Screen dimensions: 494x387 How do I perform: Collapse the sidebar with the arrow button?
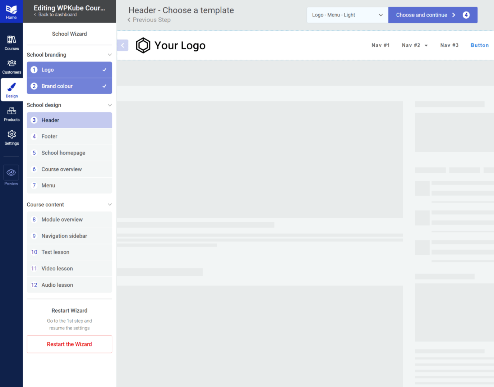(x=123, y=45)
